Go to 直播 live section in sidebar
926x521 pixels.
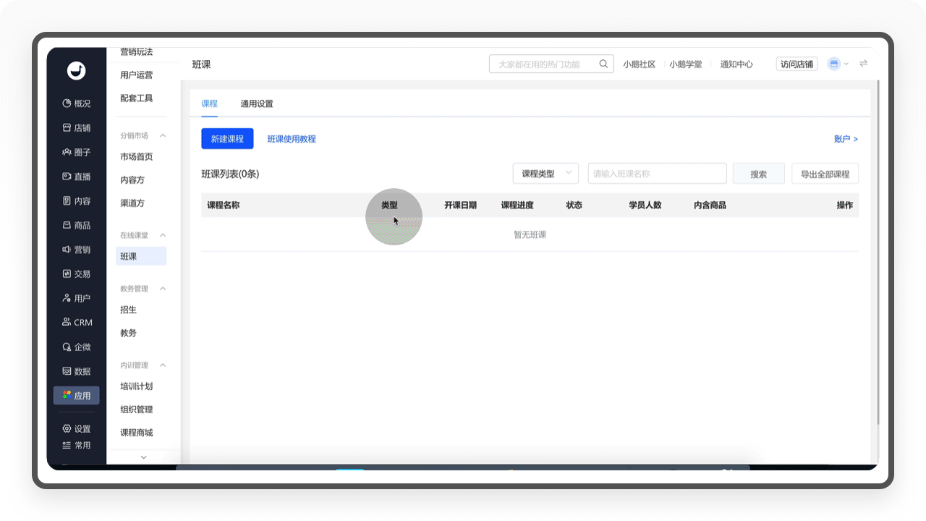76,177
